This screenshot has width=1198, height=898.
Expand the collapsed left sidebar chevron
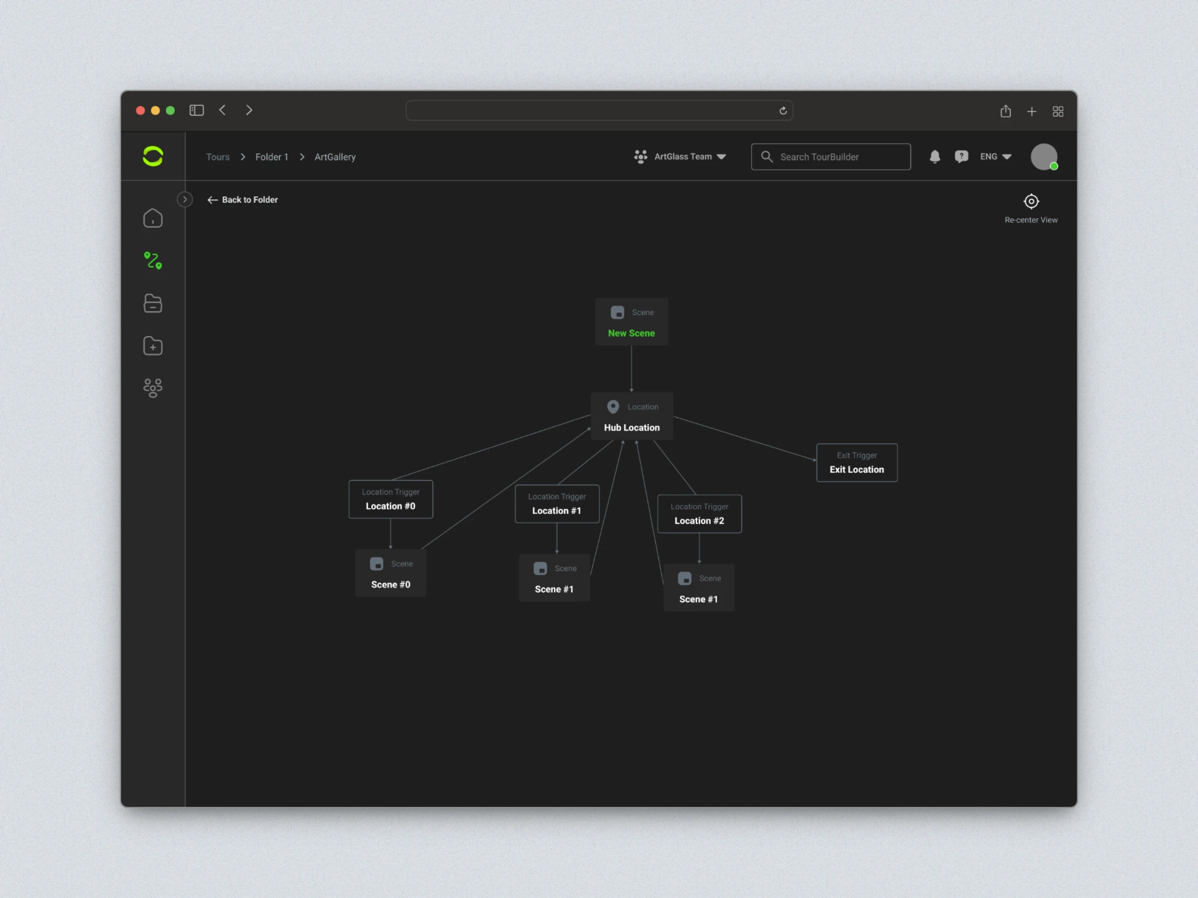point(185,200)
